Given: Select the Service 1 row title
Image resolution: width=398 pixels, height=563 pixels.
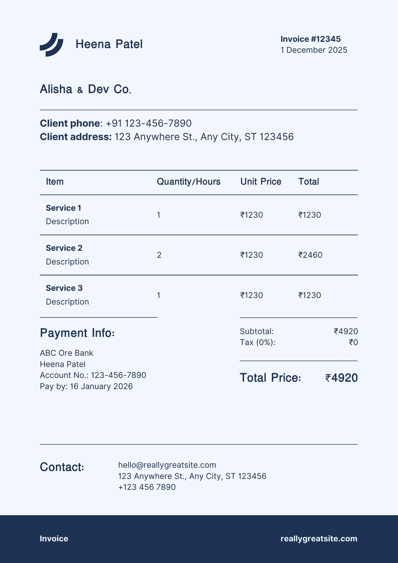Looking at the screenshot, I should point(64,208).
